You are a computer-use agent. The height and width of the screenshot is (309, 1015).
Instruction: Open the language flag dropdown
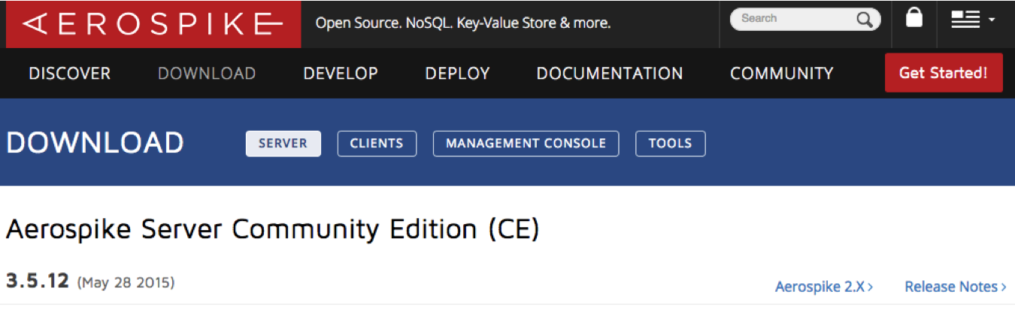pyautogui.click(x=973, y=20)
